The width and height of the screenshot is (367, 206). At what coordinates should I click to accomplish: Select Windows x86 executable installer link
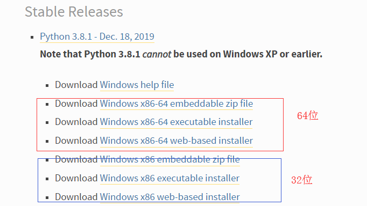170,178
